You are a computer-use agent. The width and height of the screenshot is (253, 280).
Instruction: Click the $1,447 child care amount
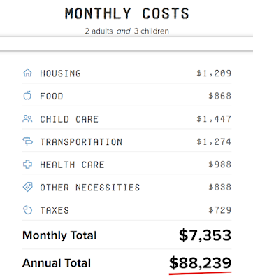(214, 119)
